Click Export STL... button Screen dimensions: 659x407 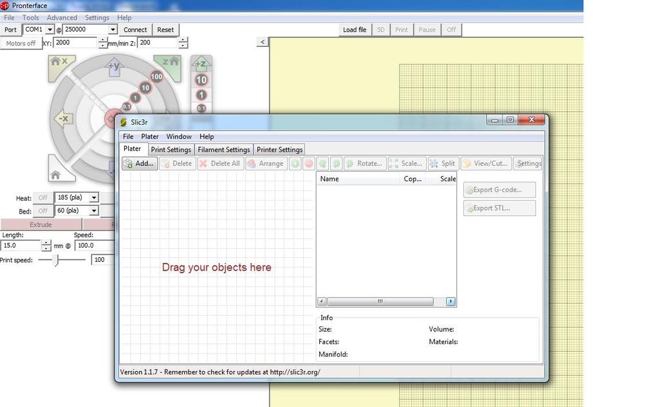coord(499,208)
